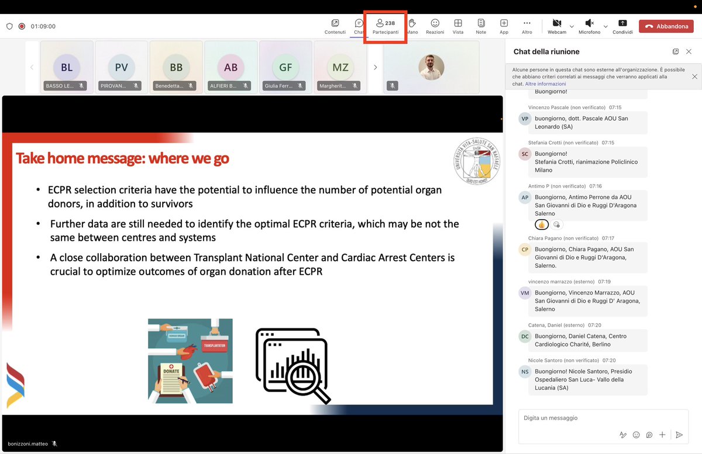Image resolution: width=702 pixels, height=454 pixels.
Task: Click the muted mic icon on Margherit tile
Action: point(355,86)
